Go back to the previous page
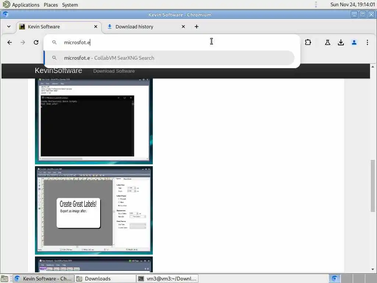The width and height of the screenshot is (377, 283). click(x=10, y=42)
